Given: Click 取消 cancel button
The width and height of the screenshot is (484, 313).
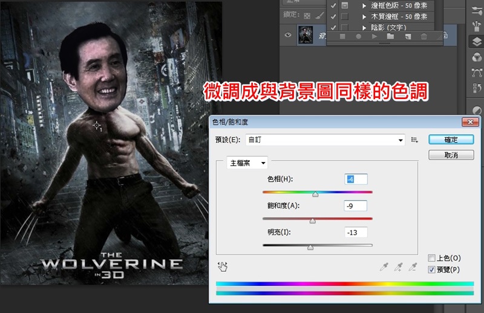Looking at the screenshot, I should click(x=451, y=155).
